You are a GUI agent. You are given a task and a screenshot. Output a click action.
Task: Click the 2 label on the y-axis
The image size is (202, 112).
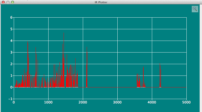click(x=11, y=64)
